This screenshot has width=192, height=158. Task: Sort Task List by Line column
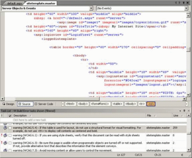[x=179, y=116]
